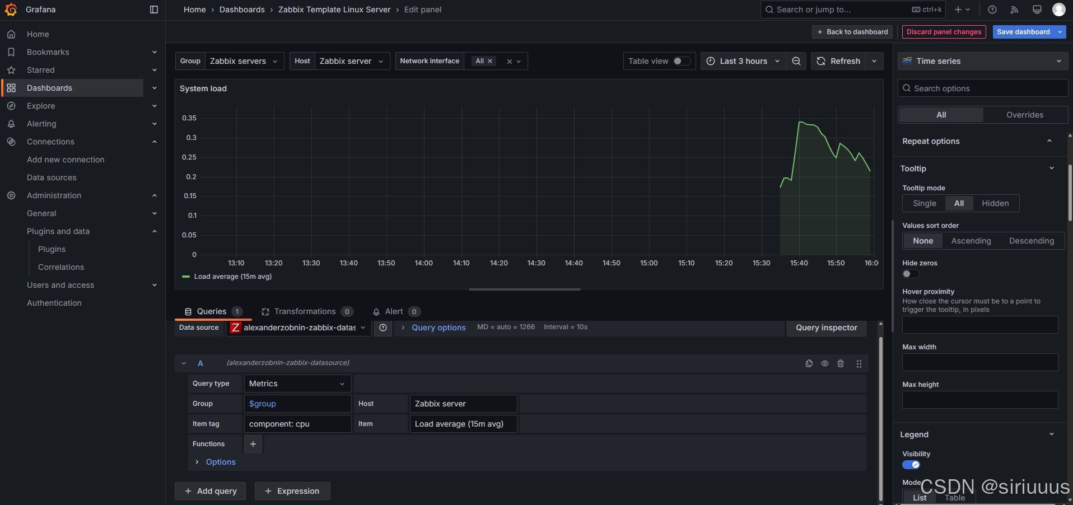The height and width of the screenshot is (505, 1073).
Task: Click the Bookmarks icon in sidebar
Action: click(x=11, y=52)
